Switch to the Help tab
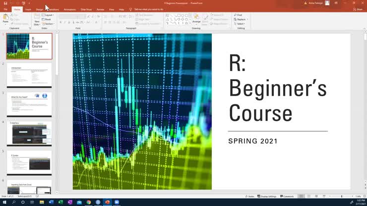The width and height of the screenshot is (367, 206). 121,9
